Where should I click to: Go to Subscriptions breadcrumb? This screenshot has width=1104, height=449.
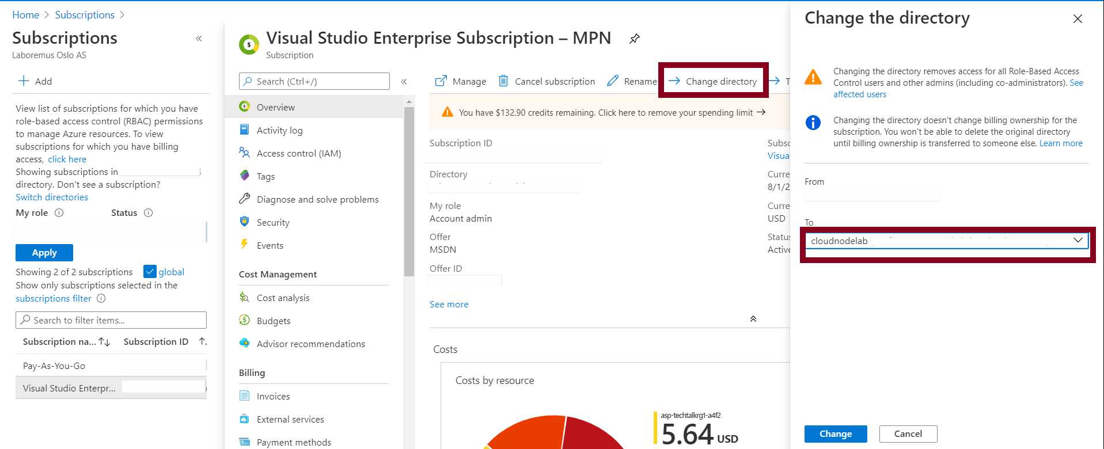[85, 14]
